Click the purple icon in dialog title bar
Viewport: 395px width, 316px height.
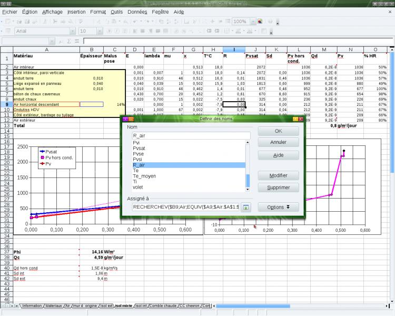[125, 119]
